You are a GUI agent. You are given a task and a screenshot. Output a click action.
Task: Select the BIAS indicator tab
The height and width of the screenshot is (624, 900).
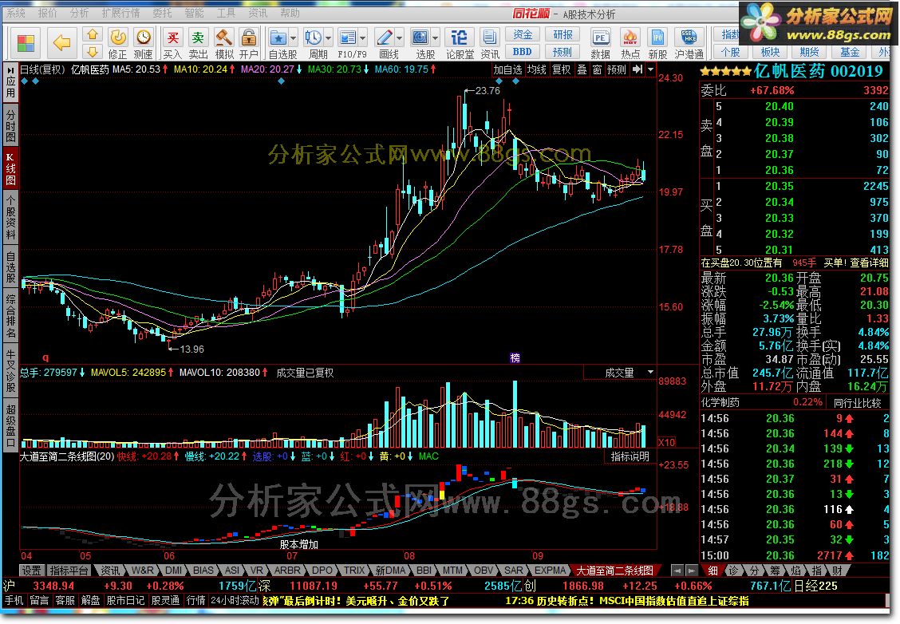(203, 570)
